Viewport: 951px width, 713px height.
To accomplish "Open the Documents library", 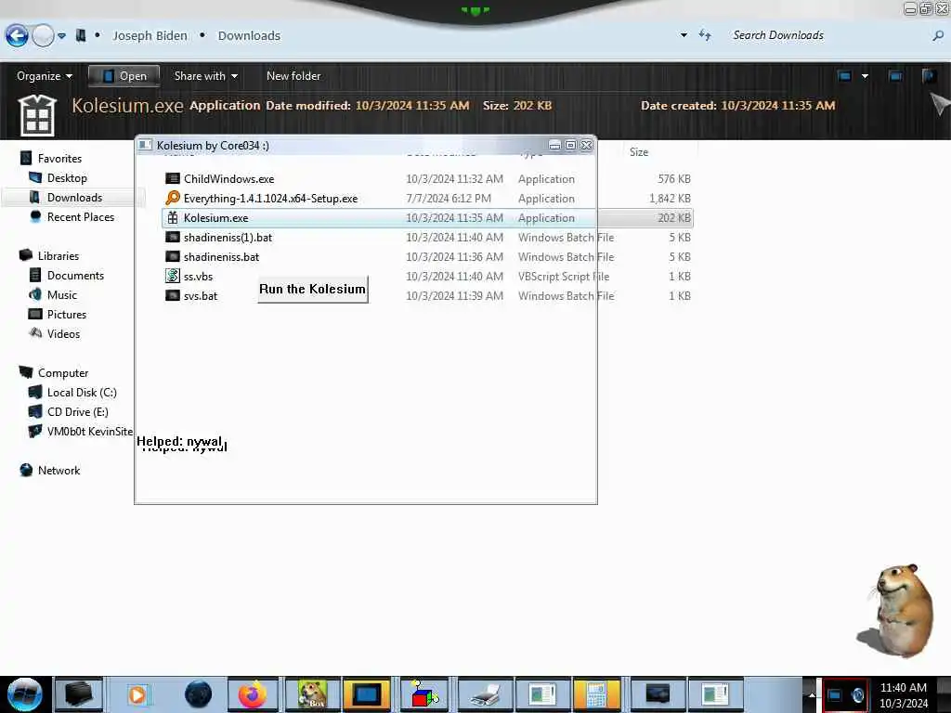I will tap(75, 275).
